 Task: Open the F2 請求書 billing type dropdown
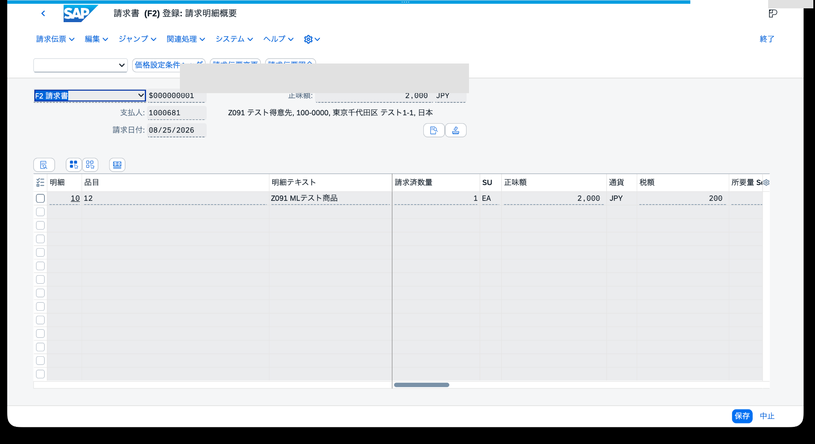click(x=141, y=96)
